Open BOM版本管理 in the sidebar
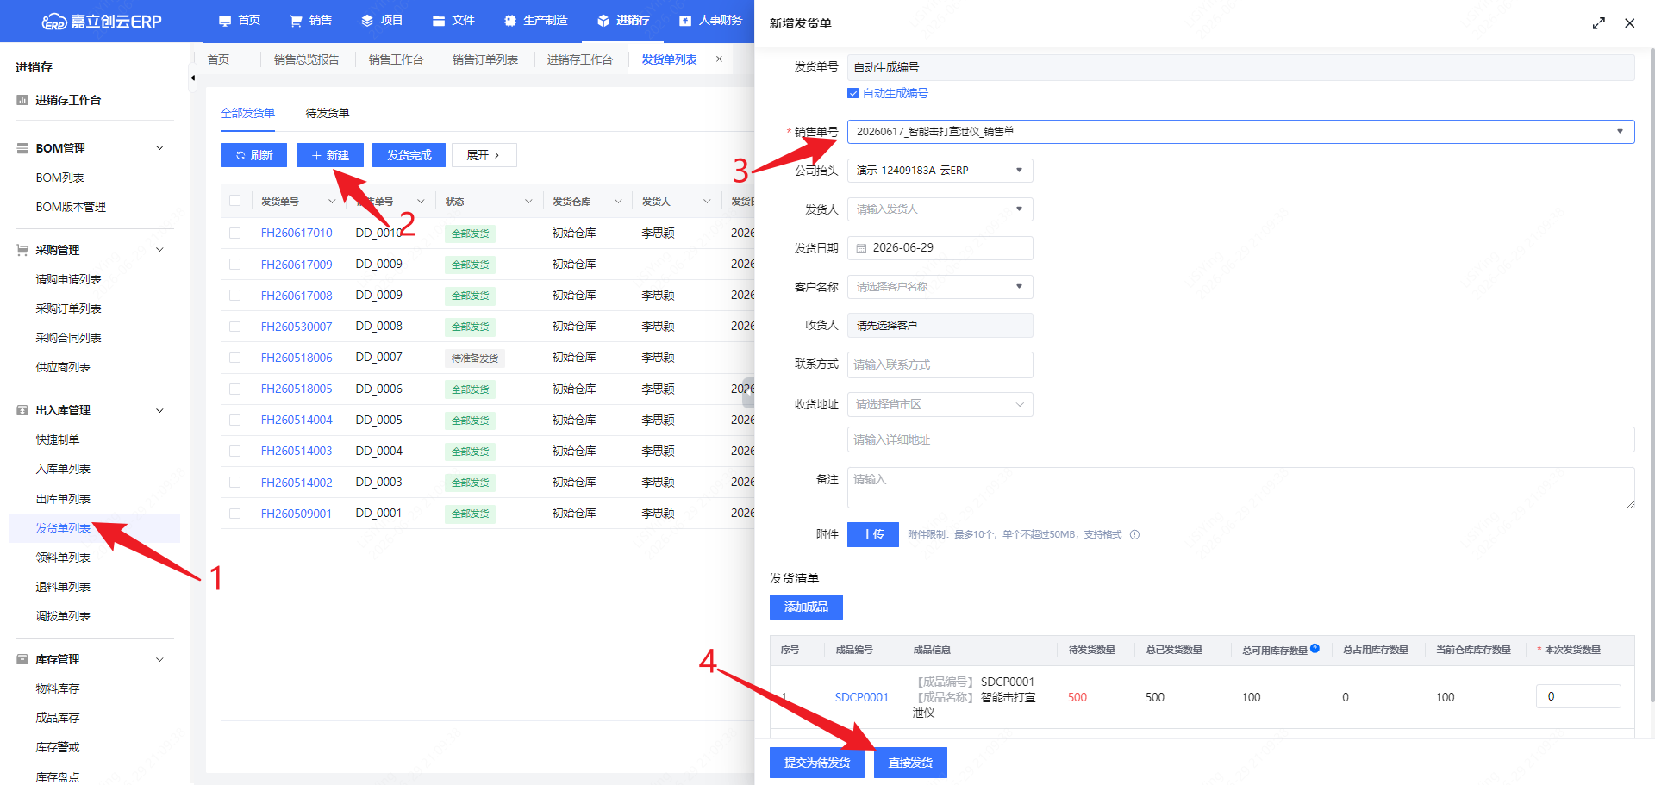This screenshot has width=1655, height=785. tap(71, 207)
